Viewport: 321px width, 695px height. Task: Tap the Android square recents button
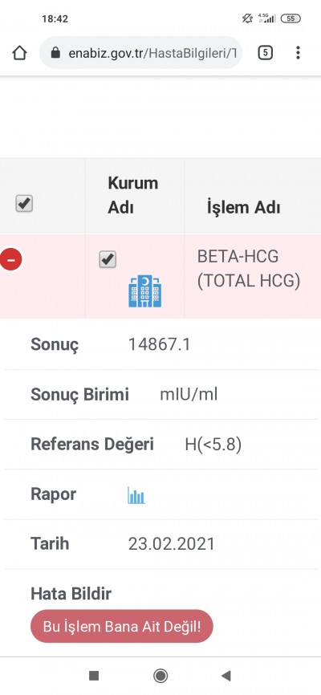pos(94,676)
